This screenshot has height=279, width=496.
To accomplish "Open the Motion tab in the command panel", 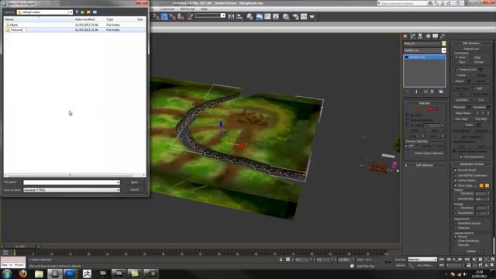I will 428,36.
